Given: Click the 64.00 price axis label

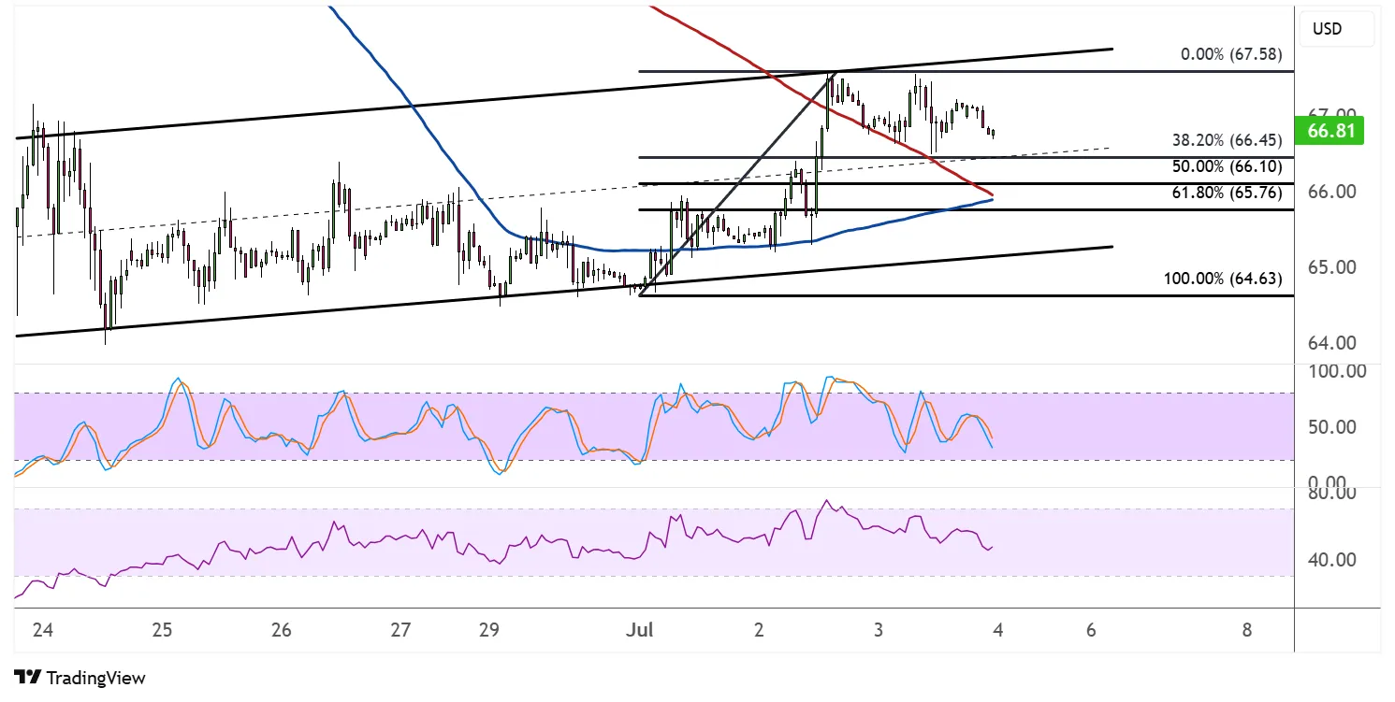Looking at the screenshot, I should pyautogui.click(x=1333, y=343).
